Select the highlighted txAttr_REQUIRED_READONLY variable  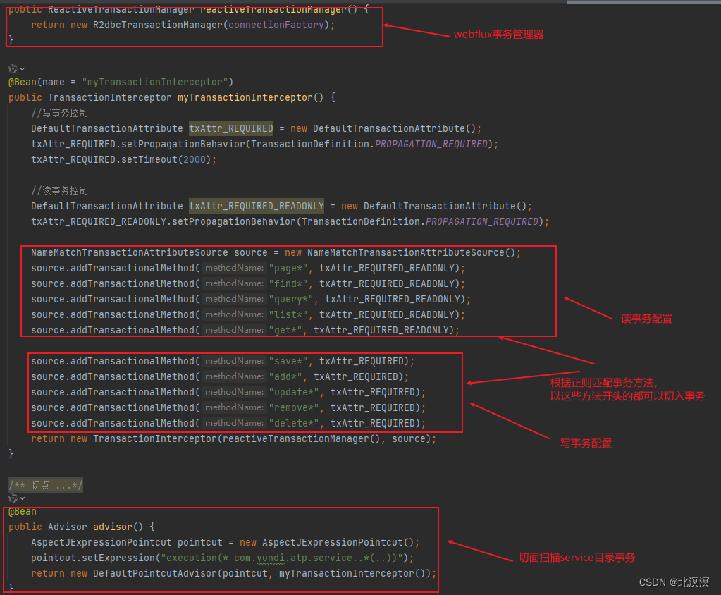click(x=256, y=206)
